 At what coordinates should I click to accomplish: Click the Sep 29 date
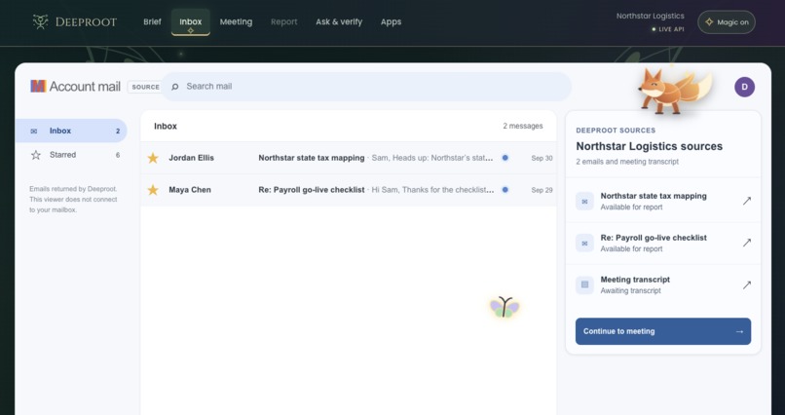tap(542, 190)
